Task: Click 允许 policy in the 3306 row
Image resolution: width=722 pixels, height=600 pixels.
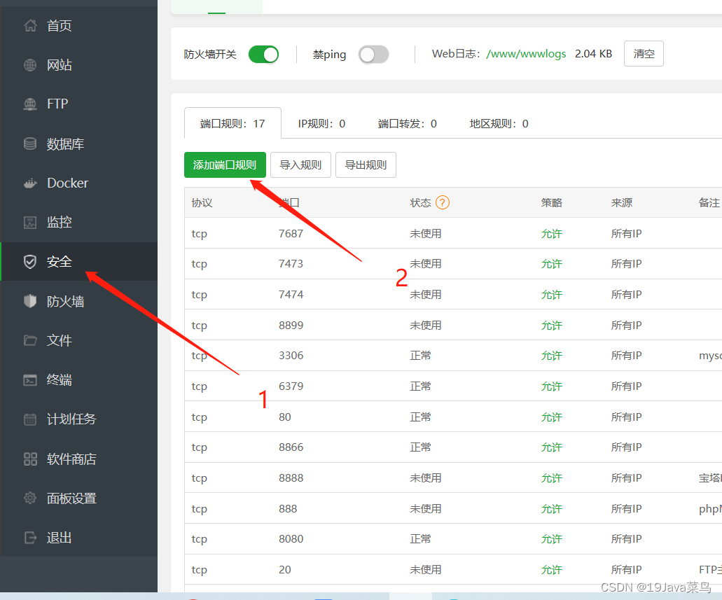Action: [x=551, y=356]
